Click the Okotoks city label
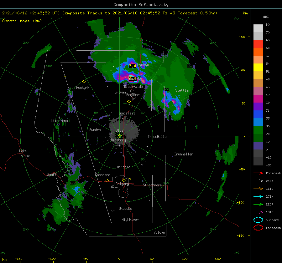 coord(126,209)
